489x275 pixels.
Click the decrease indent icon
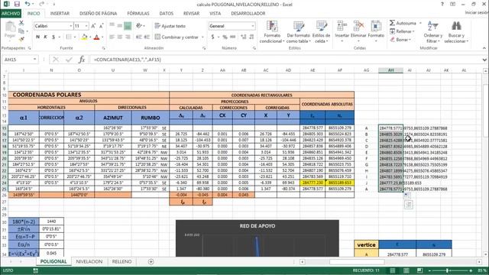click(x=139, y=37)
